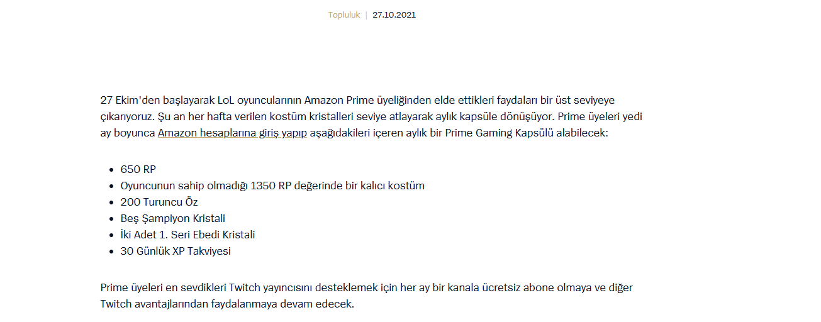The image size is (821, 322).
Task: Click the "650 RP" list item text
Action: click(x=138, y=169)
